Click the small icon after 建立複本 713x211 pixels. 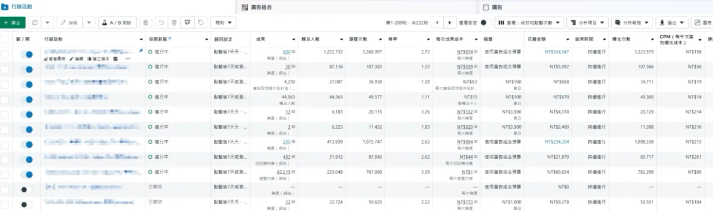point(116,59)
